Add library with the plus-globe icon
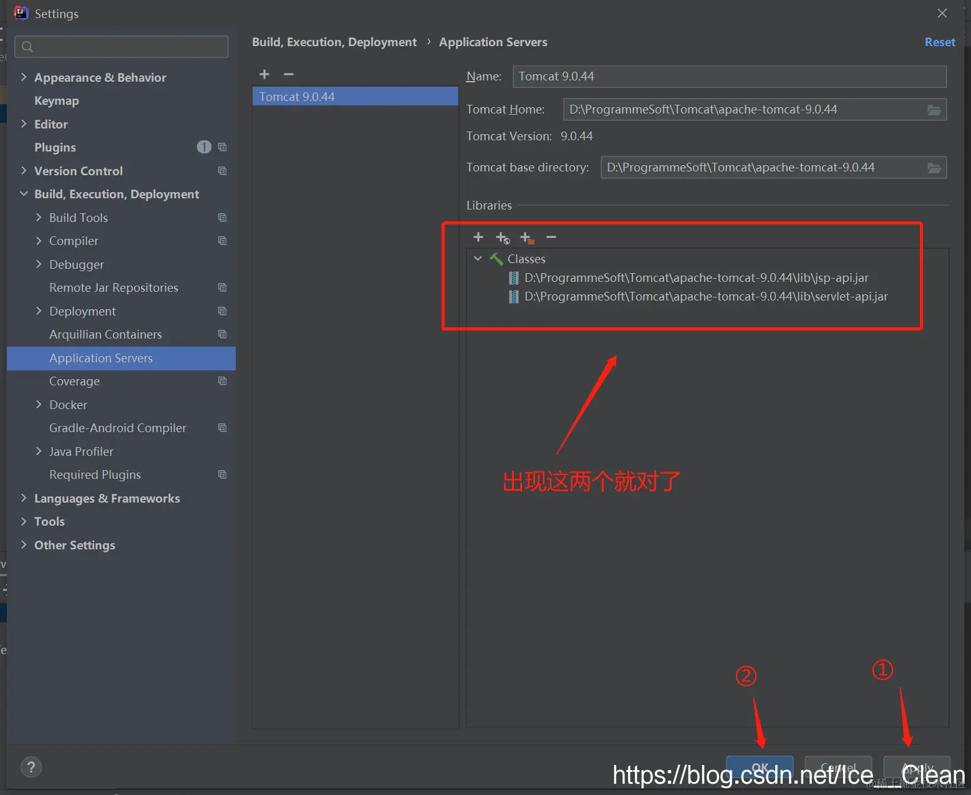Image resolution: width=971 pixels, height=795 pixels. (503, 238)
